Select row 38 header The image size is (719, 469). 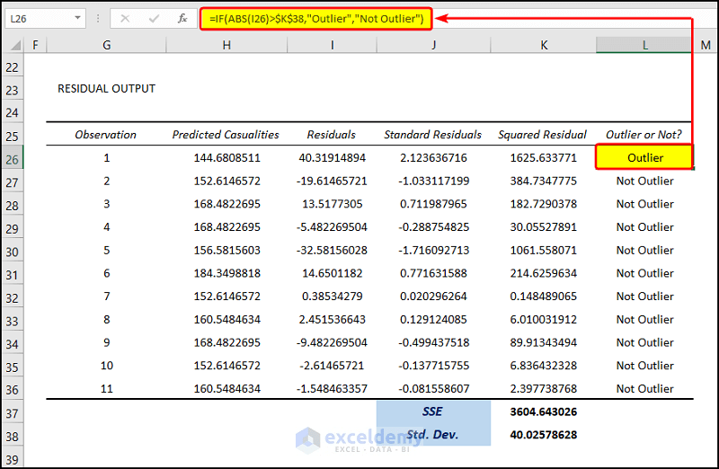[x=12, y=437]
